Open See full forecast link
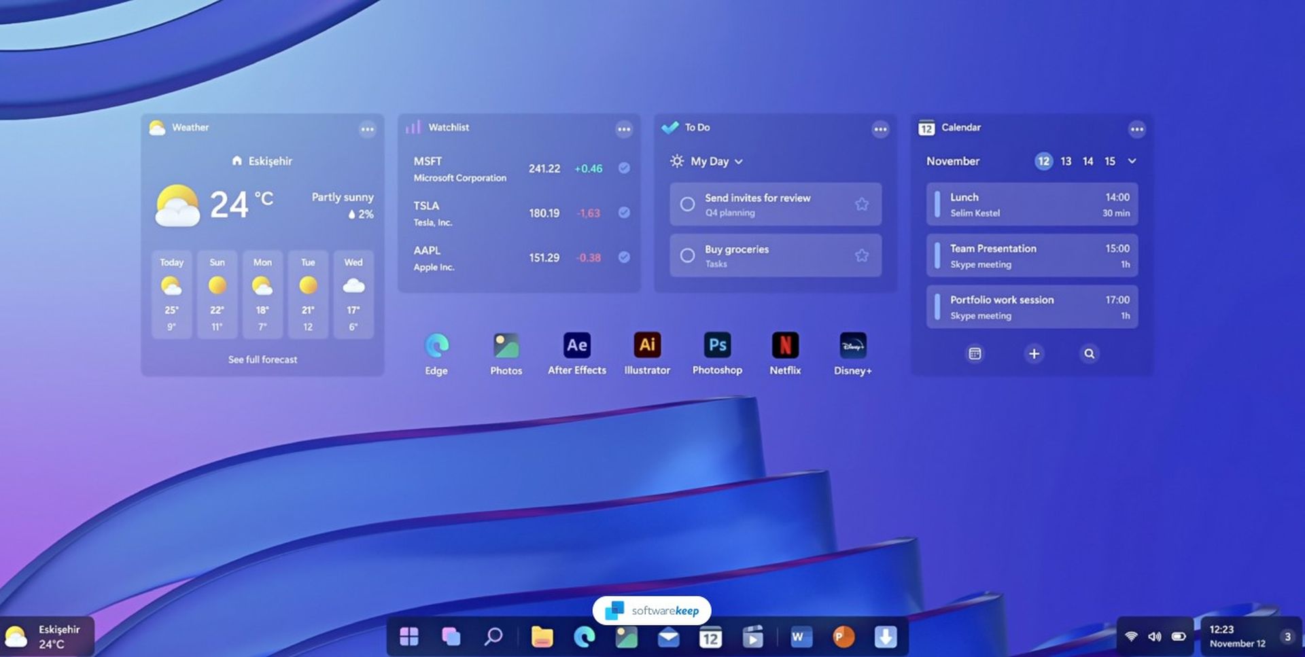Viewport: 1305px width, 657px height. click(262, 359)
